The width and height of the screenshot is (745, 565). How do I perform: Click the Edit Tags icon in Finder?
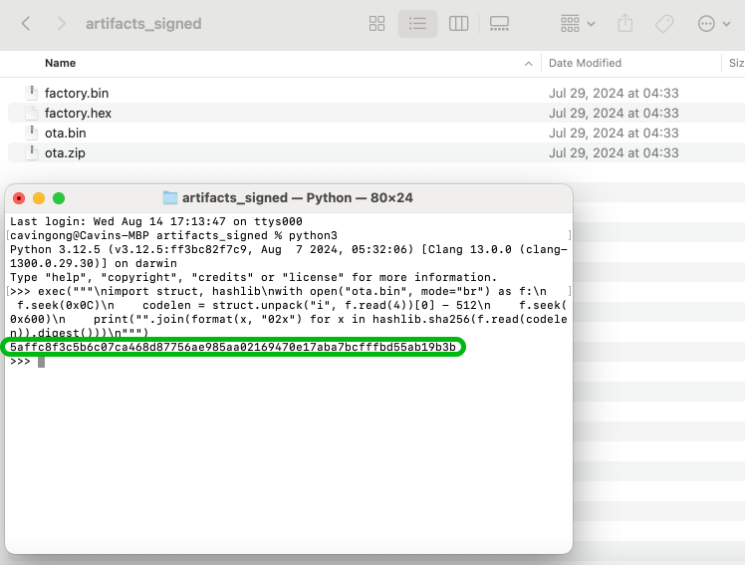click(x=664, y=23)
